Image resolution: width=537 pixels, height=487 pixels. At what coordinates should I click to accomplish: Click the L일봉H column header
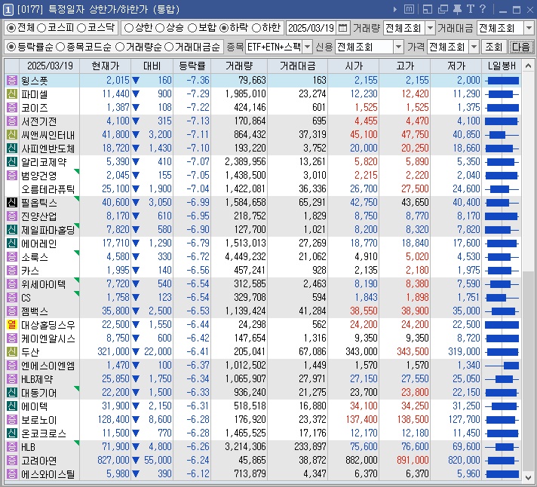tap(502, 66)
